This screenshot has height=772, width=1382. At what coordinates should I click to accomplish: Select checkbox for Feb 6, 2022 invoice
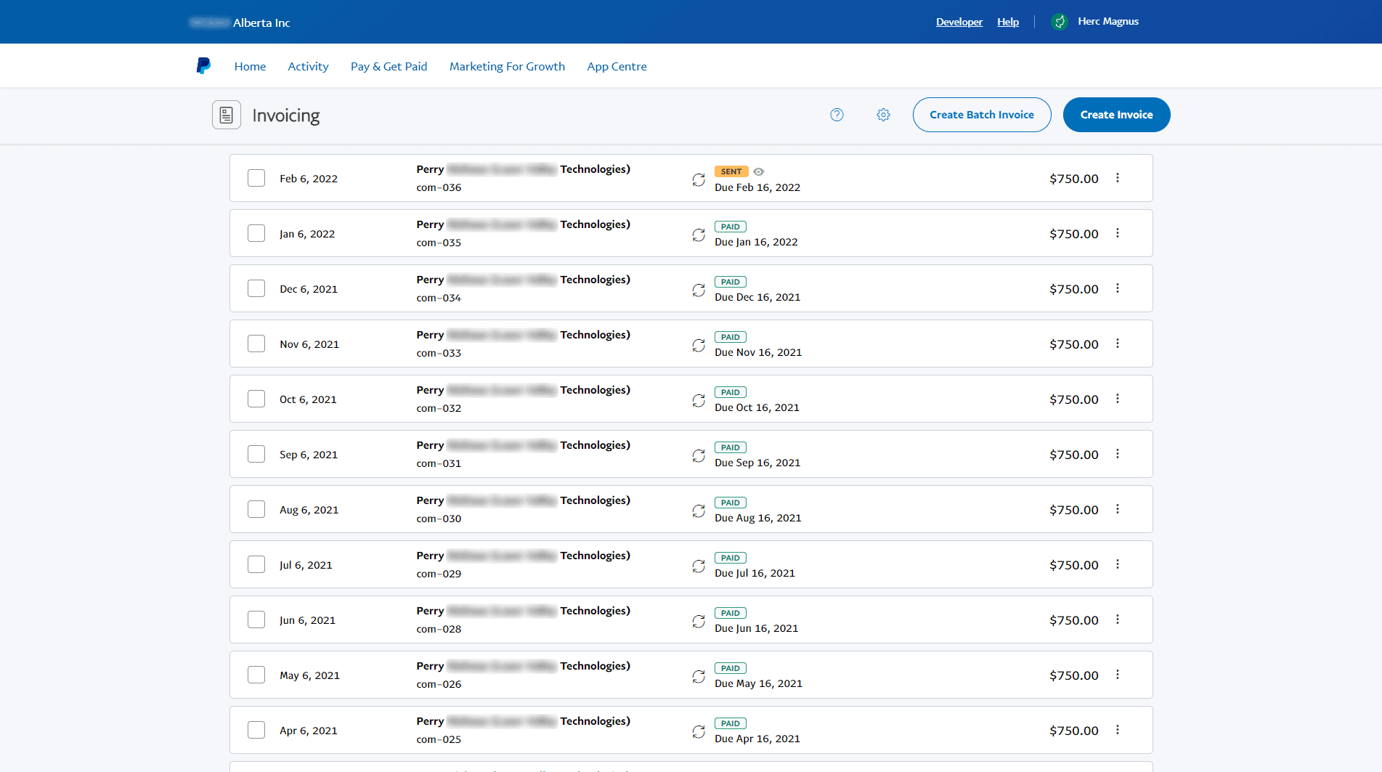256,178
